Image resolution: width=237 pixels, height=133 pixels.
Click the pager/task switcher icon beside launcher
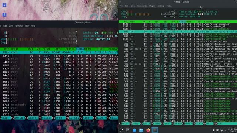(x=127, y=130)
